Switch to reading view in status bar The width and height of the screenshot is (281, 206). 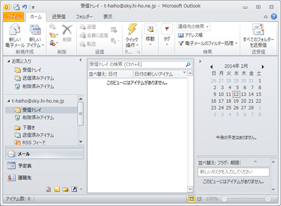pyautogui.click(x=199, y=199)
